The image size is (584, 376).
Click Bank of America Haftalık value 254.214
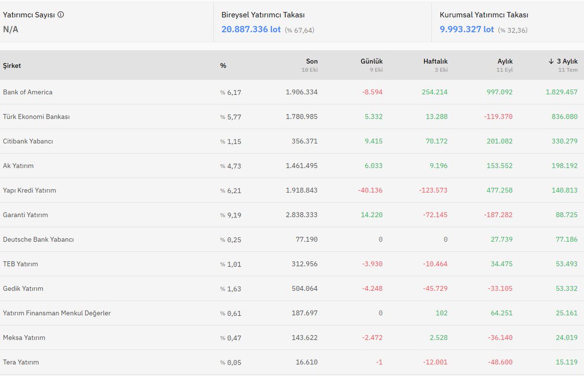pos(435,92)
